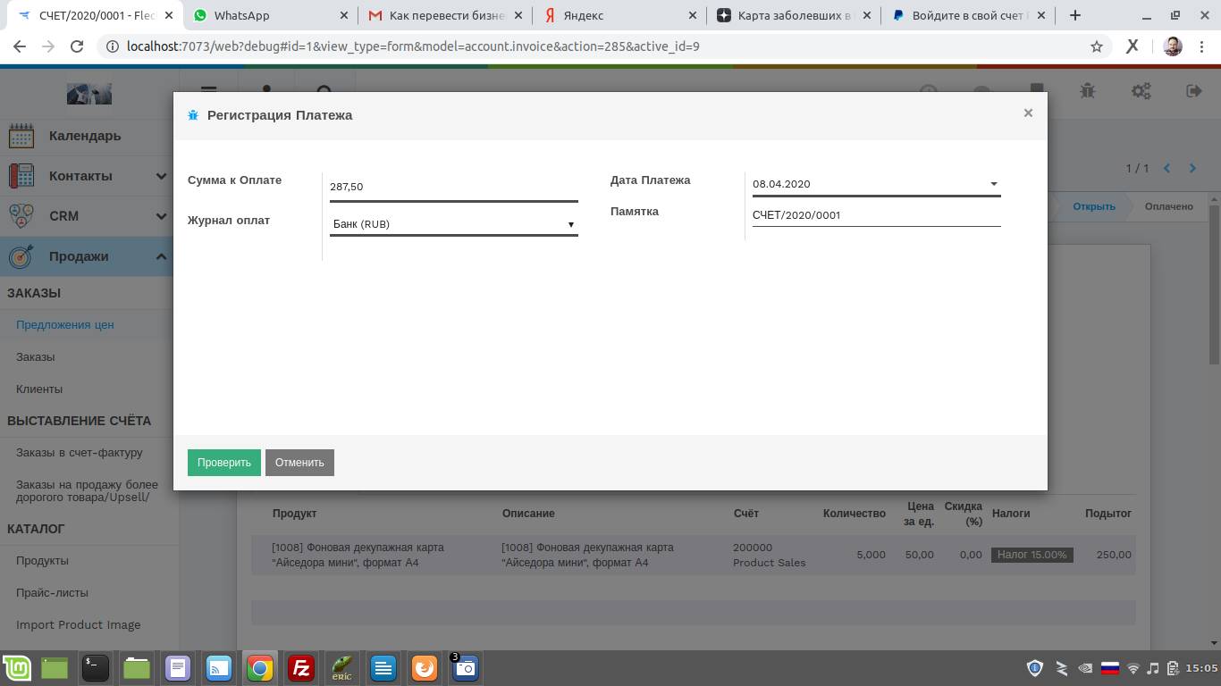This screenshot has width=1221, height=686.
Task: Go back with the browser back arrow
Action: pyautogui.click(x=20, y=46)
